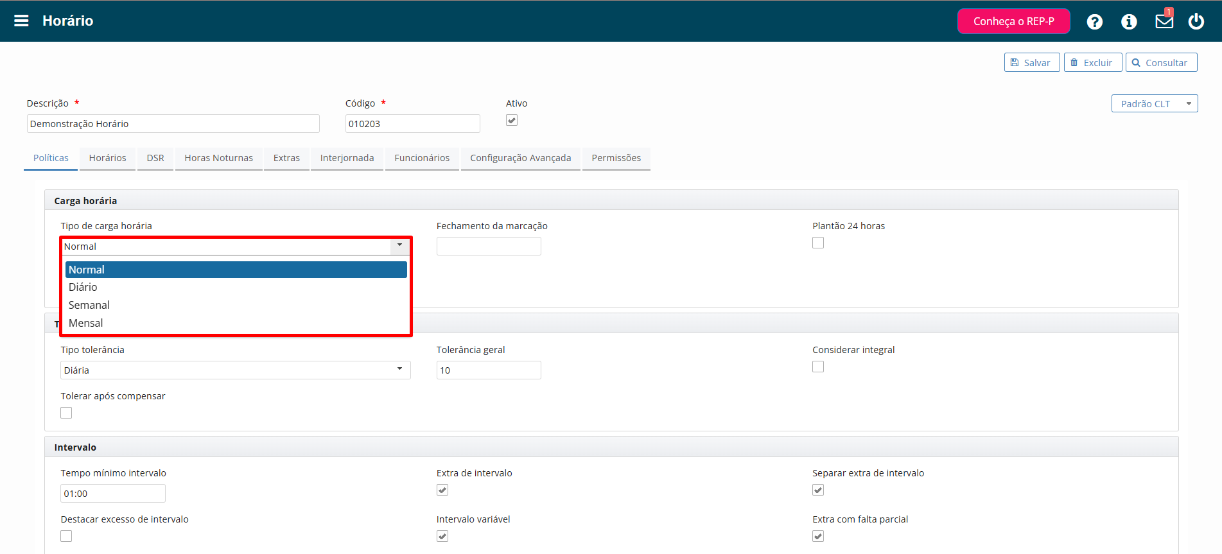Open the Tipo tolerância dropdown
Viewport: 1222px width, 554px height.
[x=236, y=370]
